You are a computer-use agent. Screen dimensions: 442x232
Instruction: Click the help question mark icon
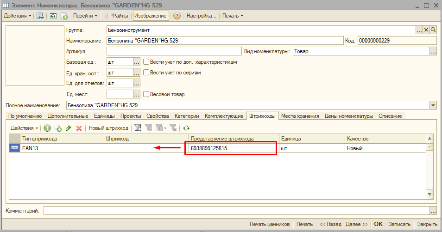pos(177,16)
